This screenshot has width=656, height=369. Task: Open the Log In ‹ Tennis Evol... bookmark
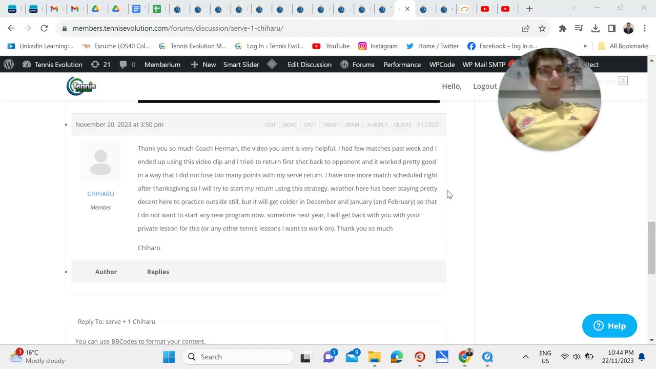pos(269,46)
